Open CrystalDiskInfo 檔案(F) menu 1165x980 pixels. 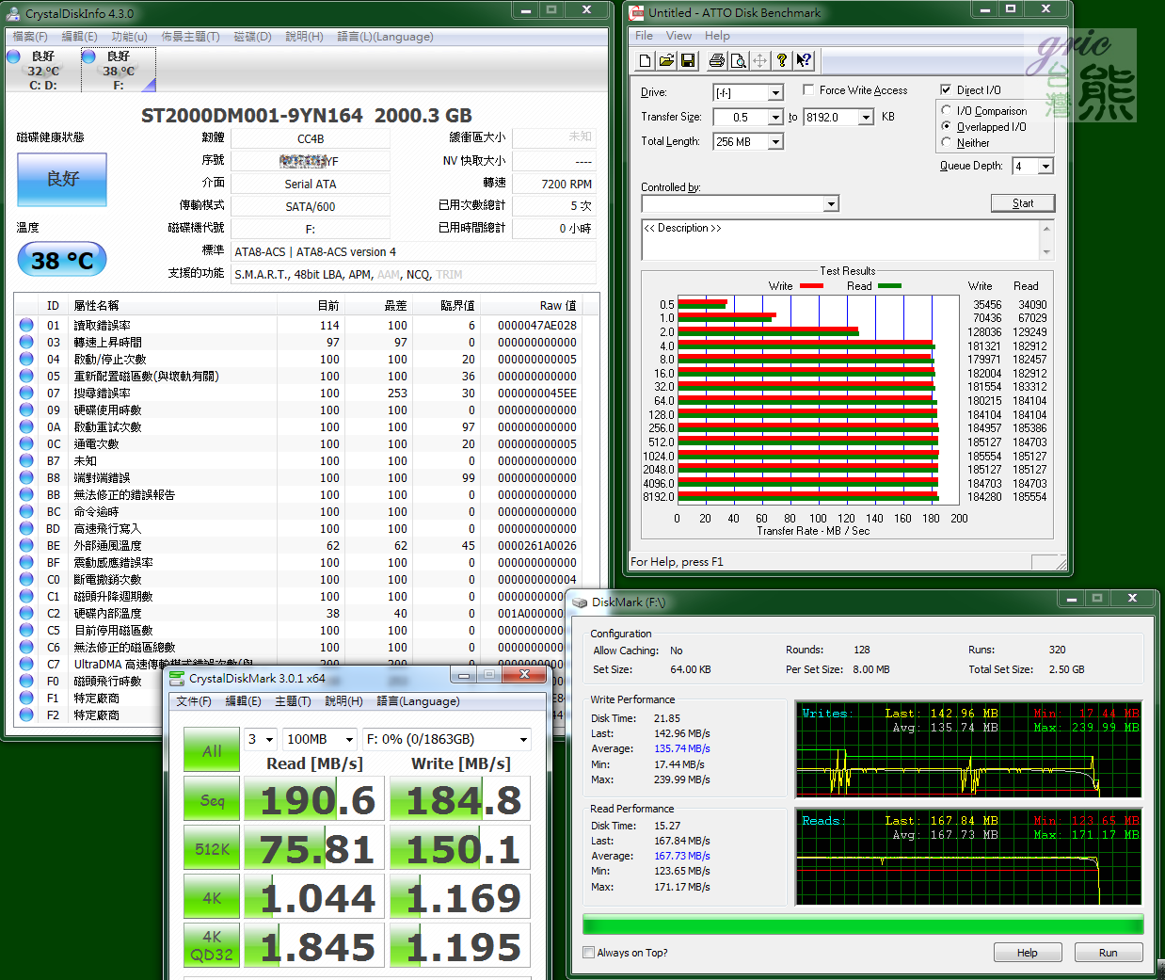pos(30,37)
